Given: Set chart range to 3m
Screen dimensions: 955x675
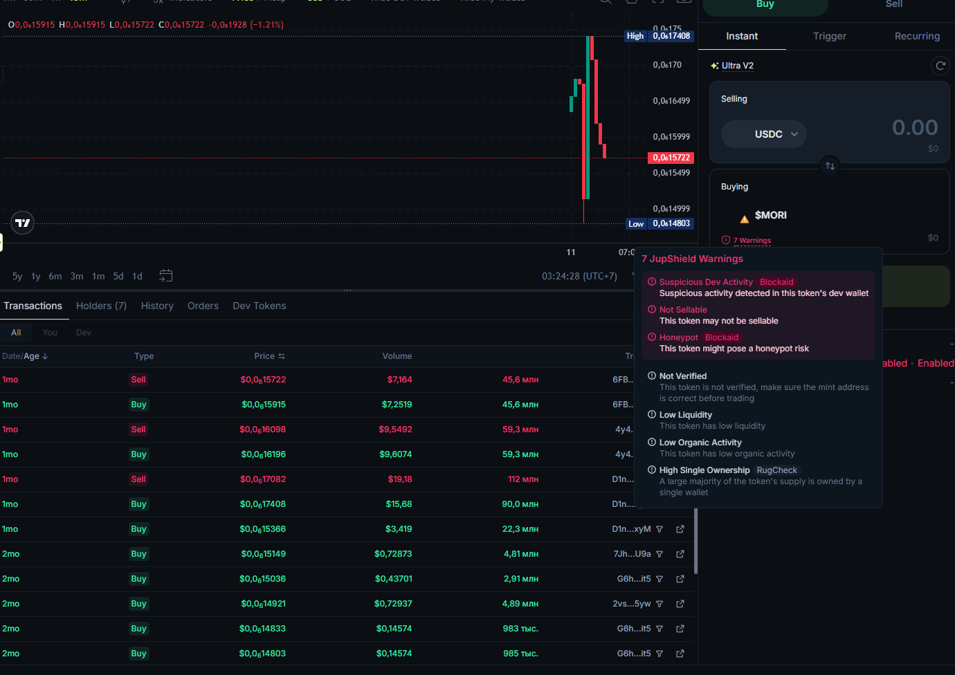Looking at the screenshot, I should click(77, 276).
